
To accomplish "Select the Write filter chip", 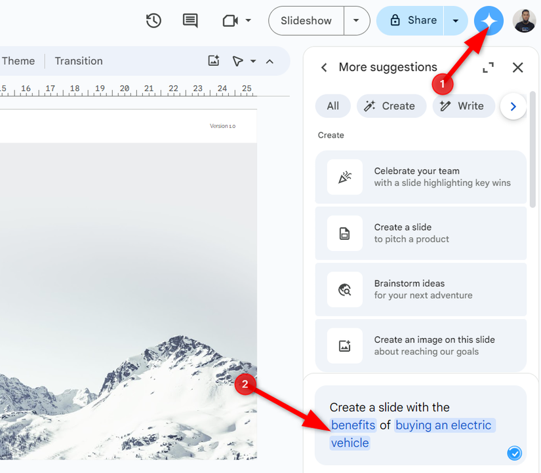I will (464, 106).
